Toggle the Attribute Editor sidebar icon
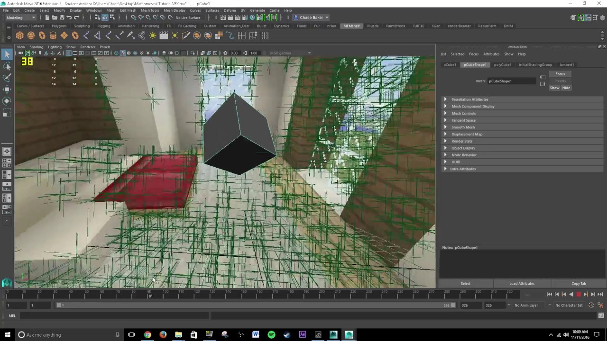 tap(588, 18)
